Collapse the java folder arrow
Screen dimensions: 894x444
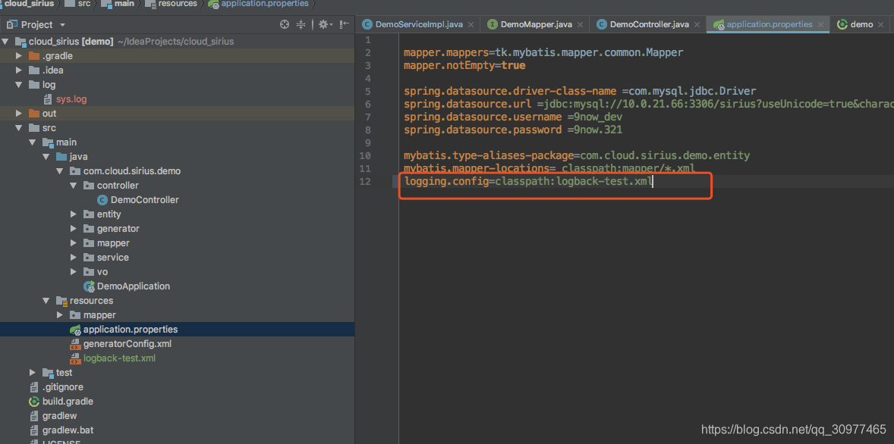pos(46,157)
